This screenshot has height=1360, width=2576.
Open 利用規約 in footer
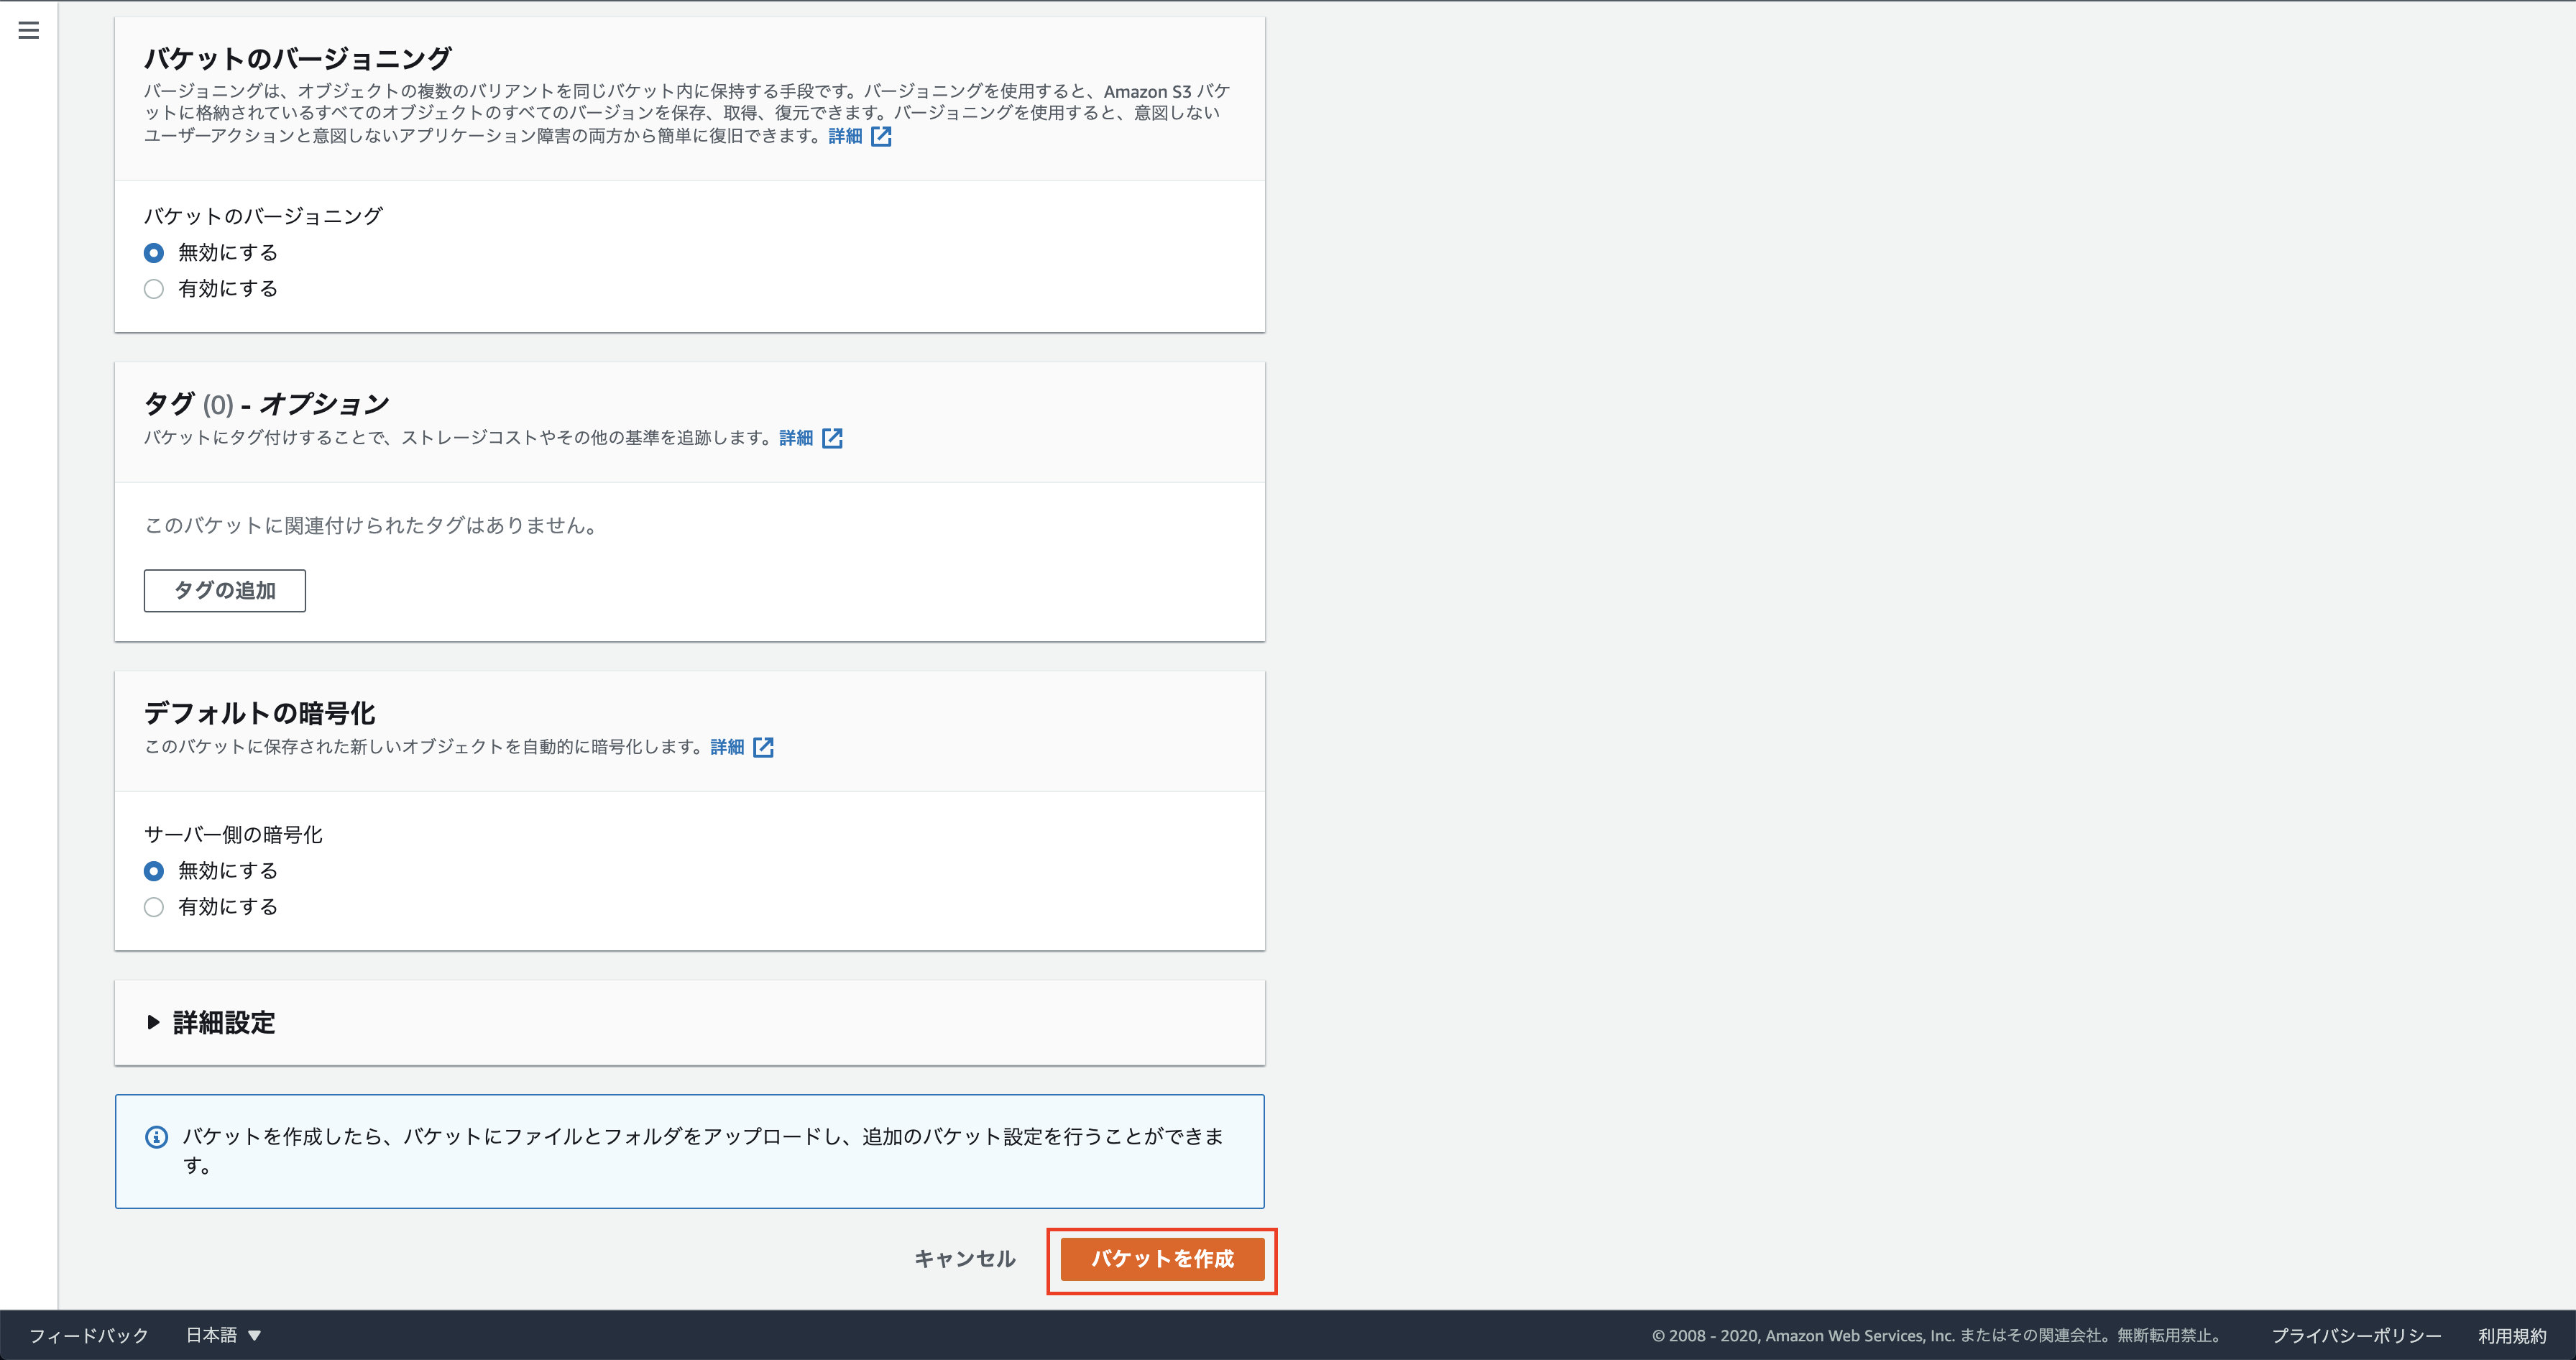pyautogui.click(x=2512, y=1335)
